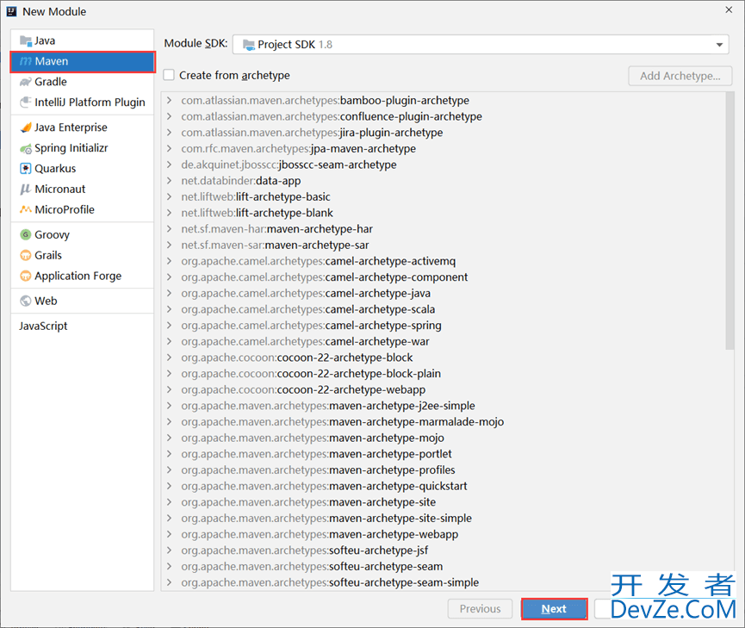Click the Maven 'm' icon
Screen dimensions: 745x628
26,61
